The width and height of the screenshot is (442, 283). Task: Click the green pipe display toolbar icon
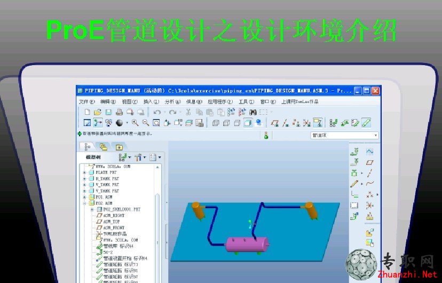(366, 123)
